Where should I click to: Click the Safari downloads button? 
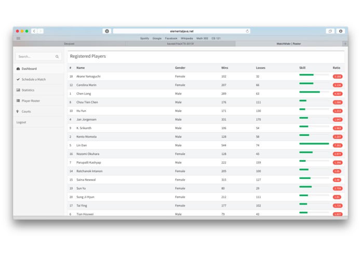pyautogui.click(x=341, y=31)
